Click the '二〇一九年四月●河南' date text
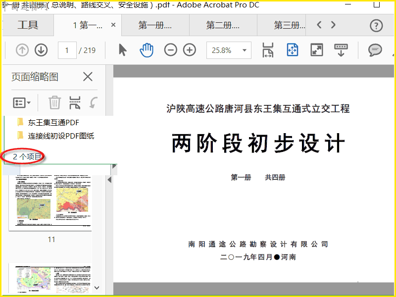Screen dimensions: 396x297 (258, 257)
